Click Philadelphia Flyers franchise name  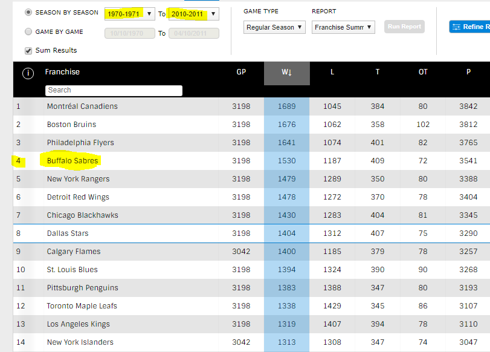pyautogui.click(x=80, y=143)
